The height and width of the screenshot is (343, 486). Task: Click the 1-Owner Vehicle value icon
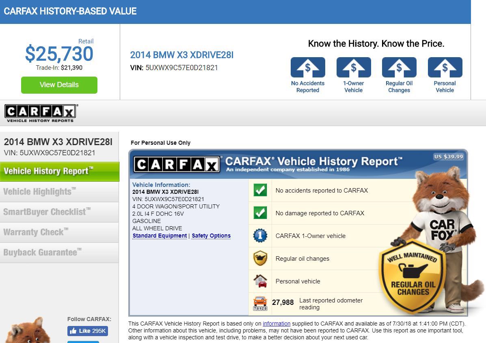(x=353, y=67)
